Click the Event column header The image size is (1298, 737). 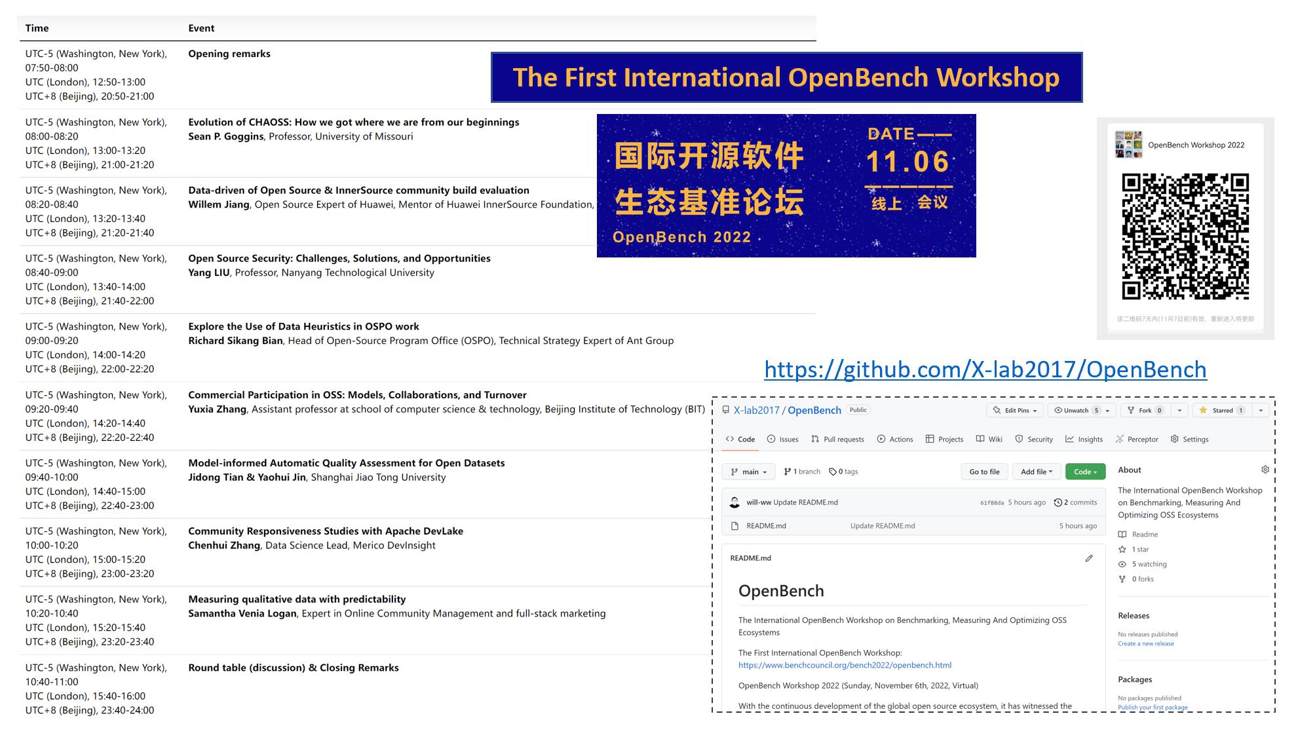click(201, 28)
